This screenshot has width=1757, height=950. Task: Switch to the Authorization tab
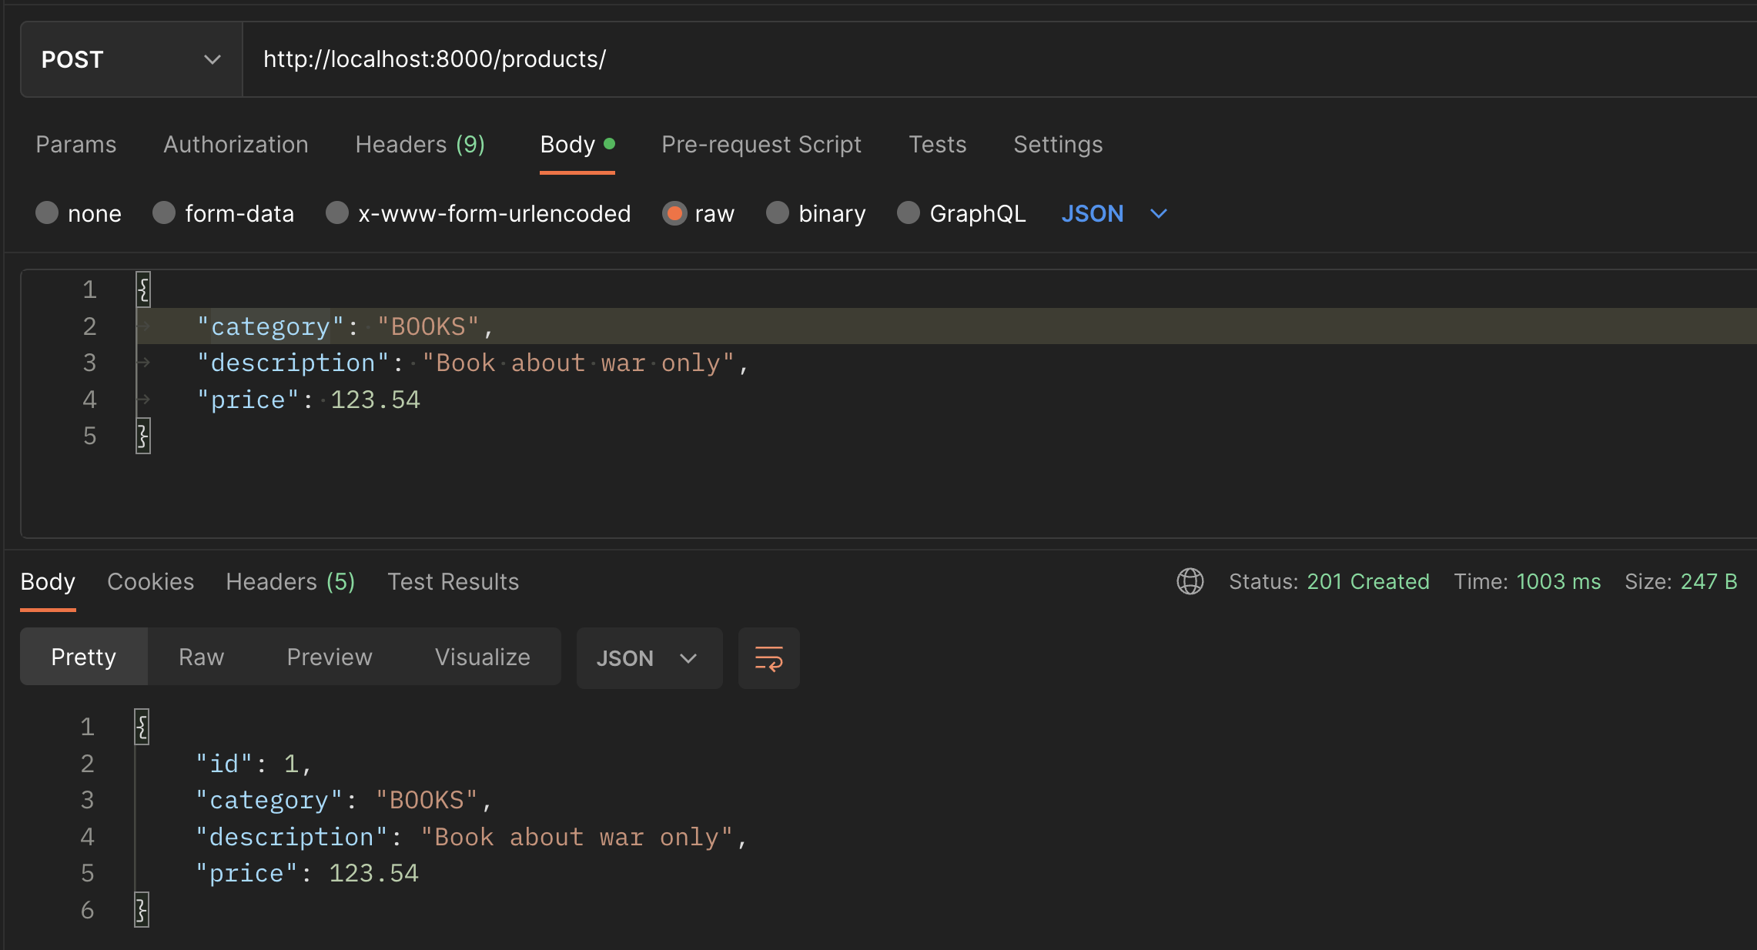coord(236,145)
